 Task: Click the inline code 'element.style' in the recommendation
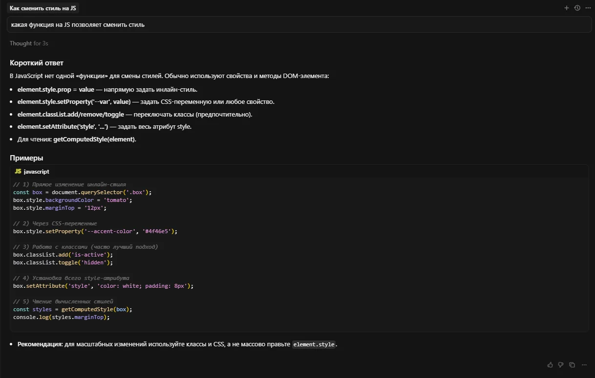click(x=314, y=344)
